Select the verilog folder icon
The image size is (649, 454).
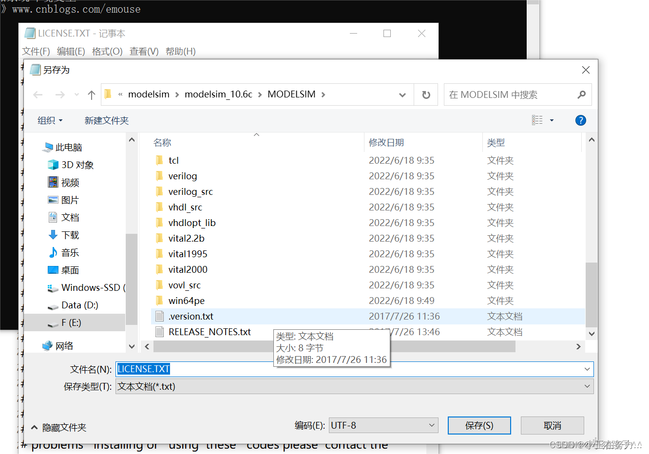[x=159, y=176]
